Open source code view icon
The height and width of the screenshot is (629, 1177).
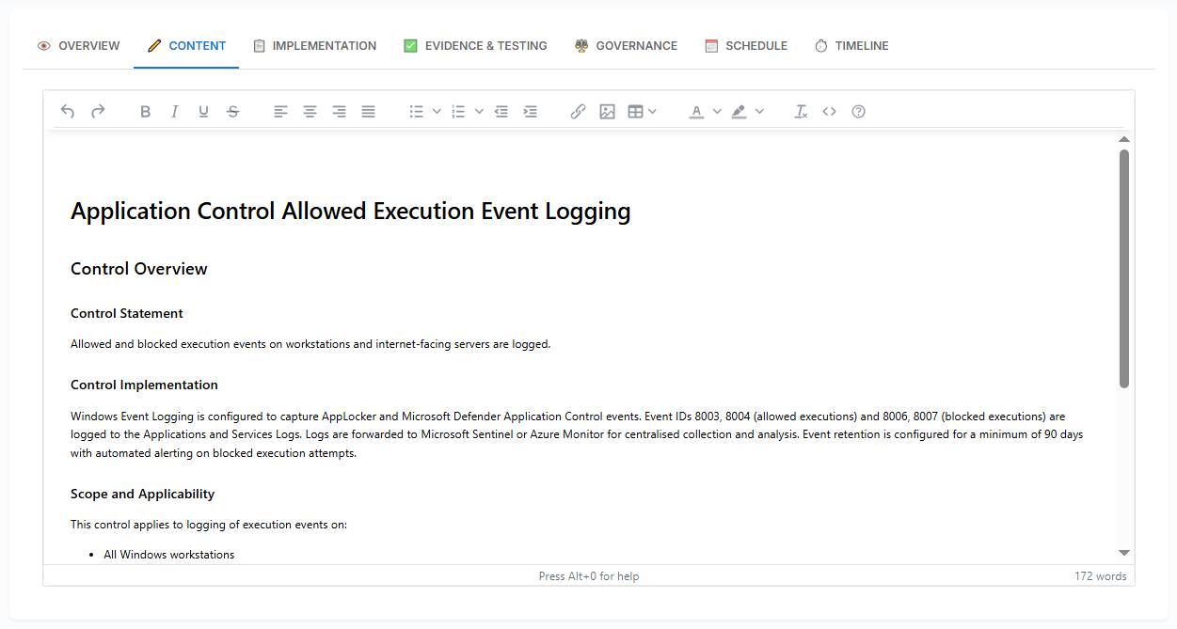(x=829, y=111)
